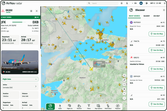Viewport: 167px width, 111px height.
Task: Click the Istanbul city label on map
Action: (106, 40)
